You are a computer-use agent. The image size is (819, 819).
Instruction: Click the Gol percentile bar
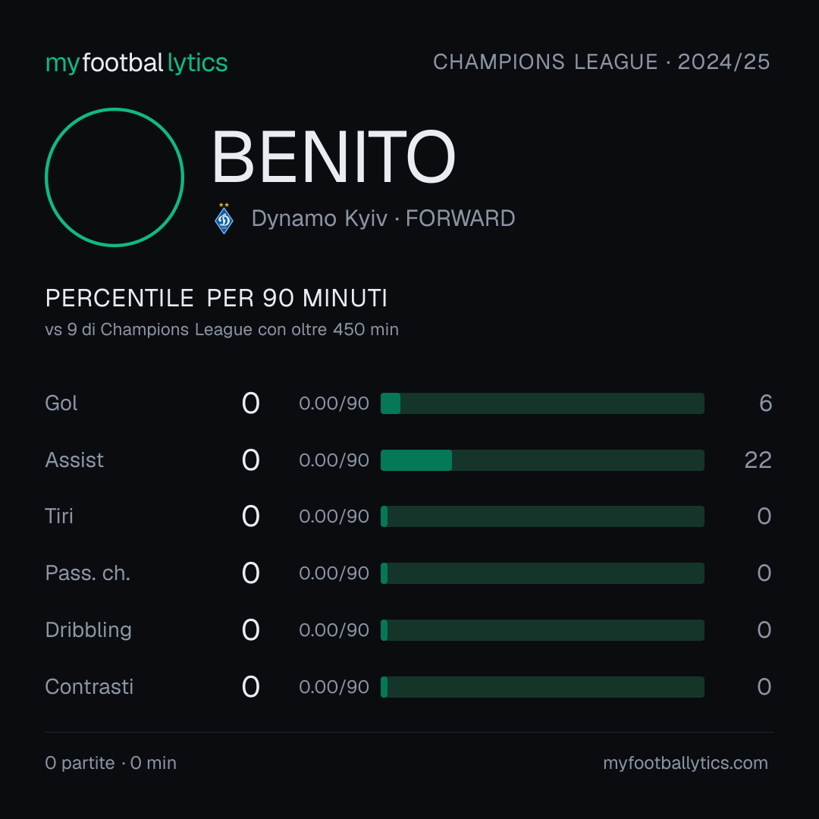(542, 403)
